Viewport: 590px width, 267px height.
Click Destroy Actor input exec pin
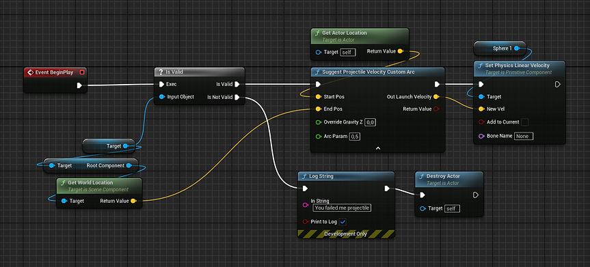click(423, 195)
